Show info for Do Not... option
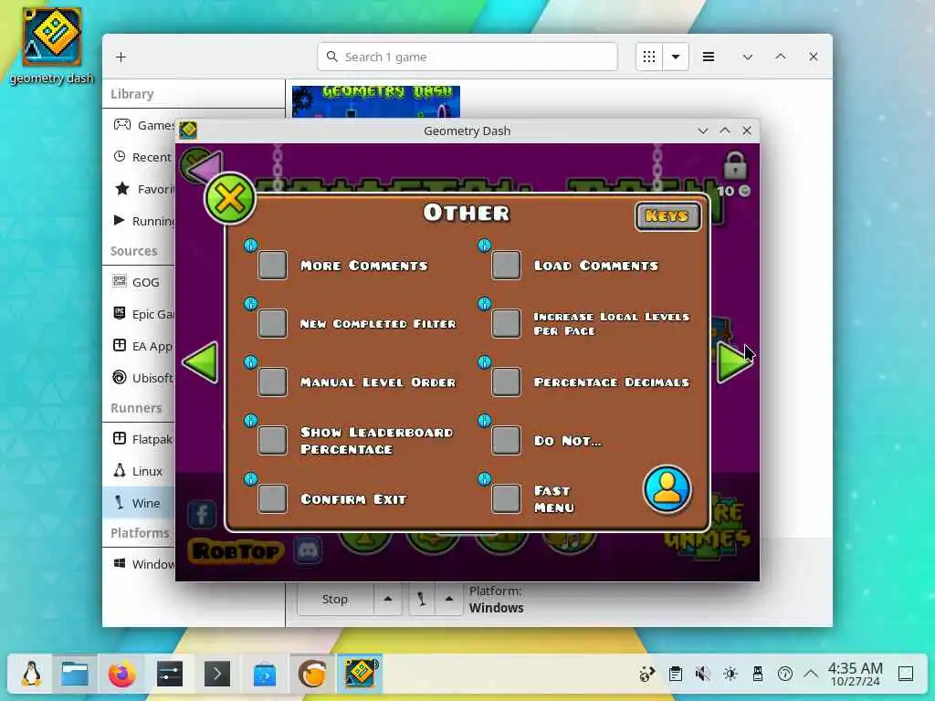Viewport: 935px width, 701px height. (x=484, y=420)
